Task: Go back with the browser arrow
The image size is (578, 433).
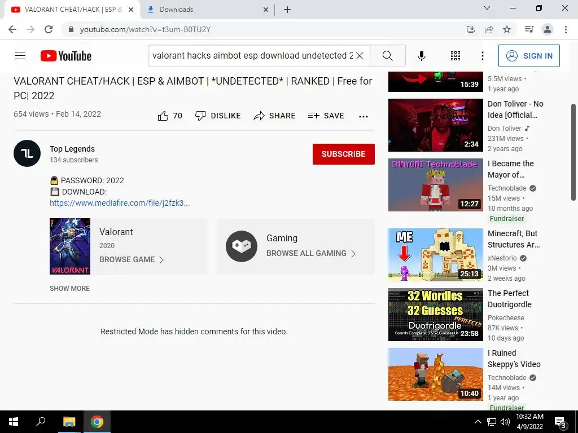Action: (12, 29)
